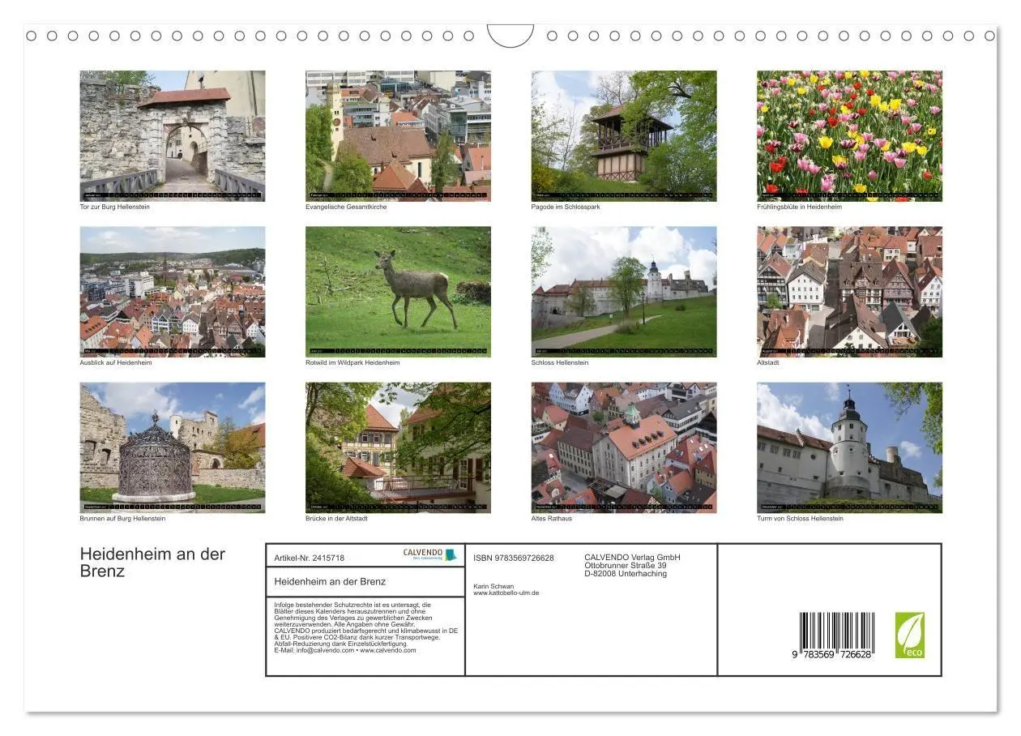Open the Altes Rathaus photo
Viewport: 1021px width, 736px height.
[624, 447]
